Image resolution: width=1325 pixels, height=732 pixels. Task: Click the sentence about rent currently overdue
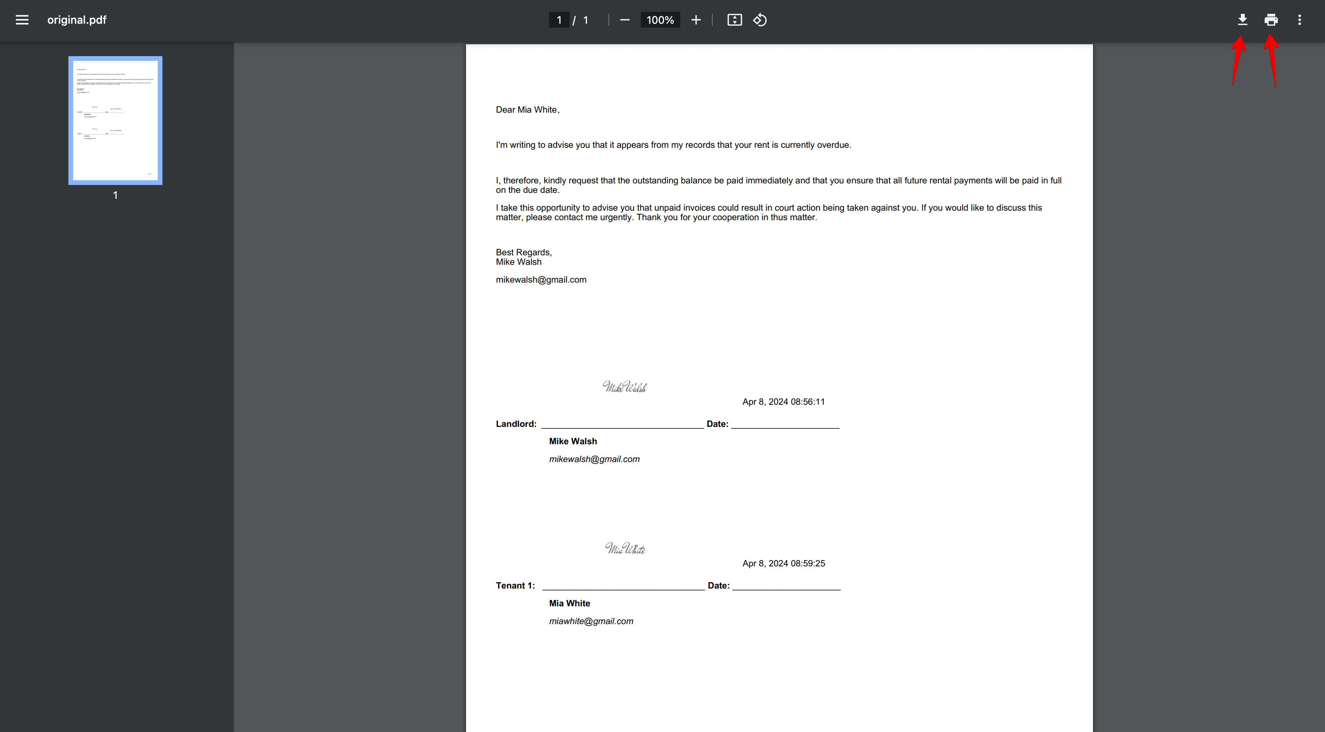tap(673, 145)
